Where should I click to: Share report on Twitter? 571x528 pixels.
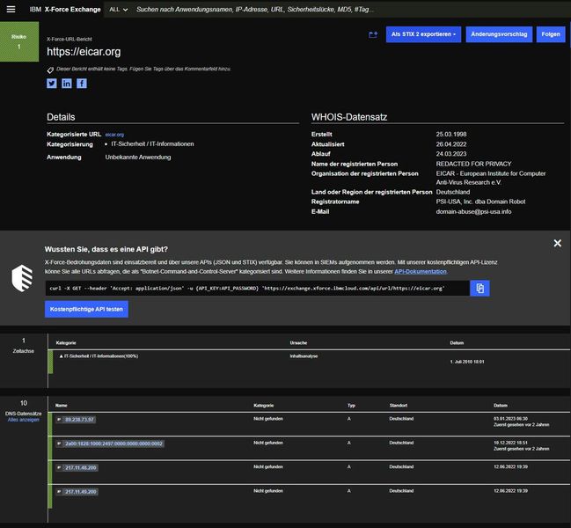(52, 84)
